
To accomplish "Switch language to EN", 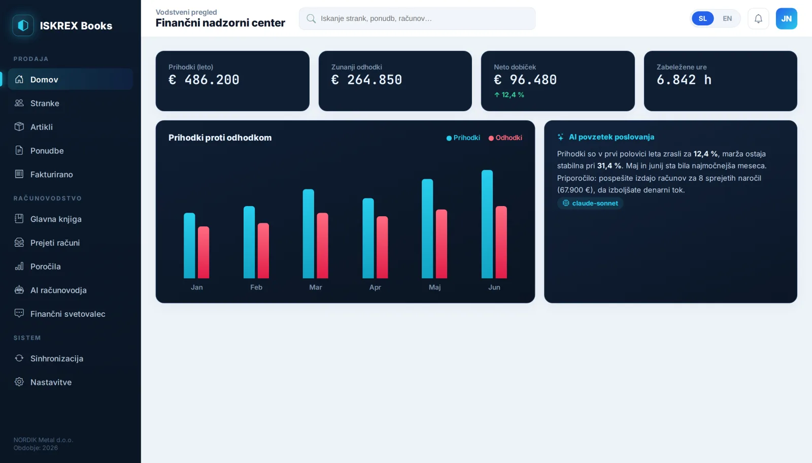I will [727, 19].
